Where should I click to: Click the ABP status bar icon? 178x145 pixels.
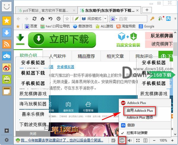[x=122, y=140]
